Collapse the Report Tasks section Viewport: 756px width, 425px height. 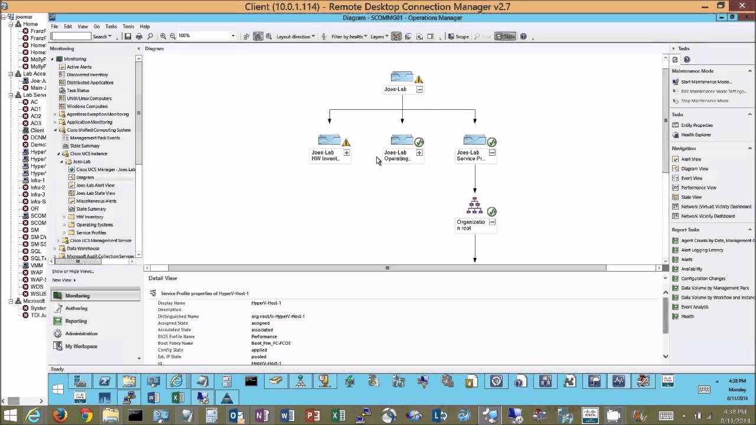751,230
